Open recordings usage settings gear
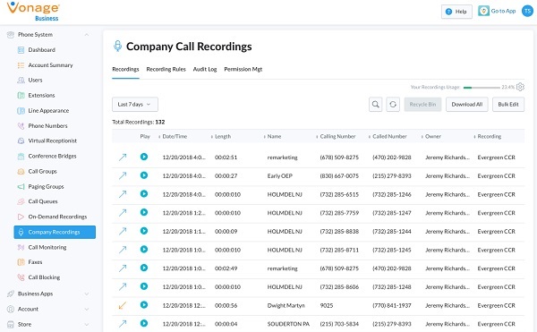 point(520,87)
